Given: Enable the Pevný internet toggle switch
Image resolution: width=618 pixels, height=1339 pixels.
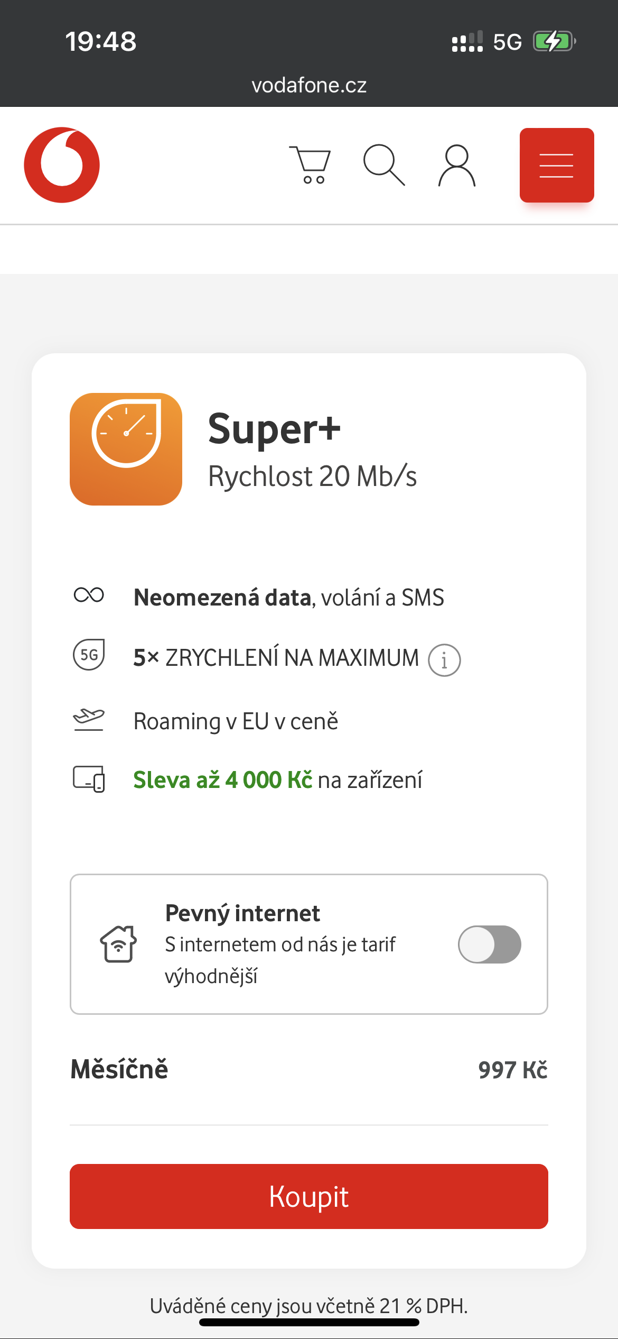Looking at the screenshot, I should click(x=490, y=944).
